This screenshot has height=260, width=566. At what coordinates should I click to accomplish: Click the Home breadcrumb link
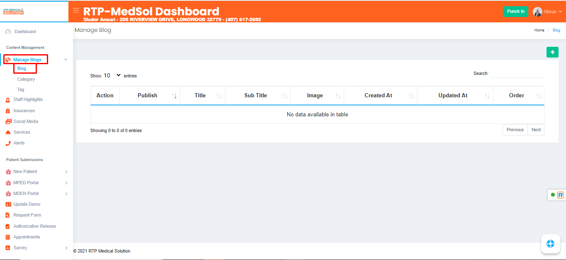pos(539,30)
